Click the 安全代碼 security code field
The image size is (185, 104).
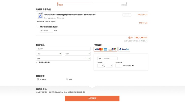[x=119, y=66]
